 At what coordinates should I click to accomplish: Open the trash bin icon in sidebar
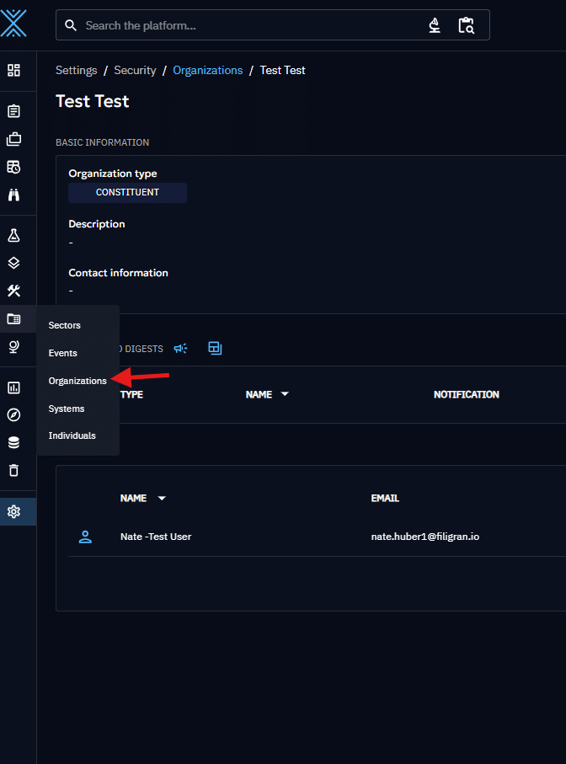point(13,470)
